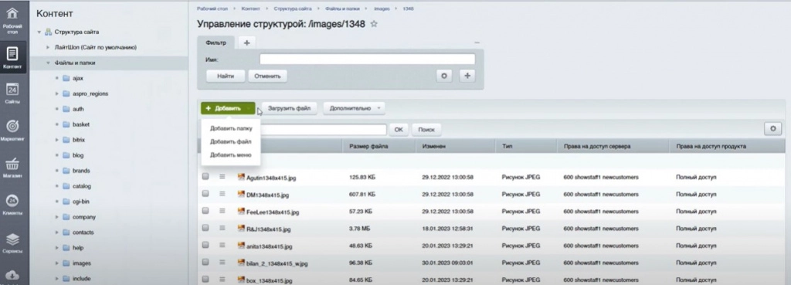
Task: Add new filter tab with plus
Action: [x=246, y=43]
